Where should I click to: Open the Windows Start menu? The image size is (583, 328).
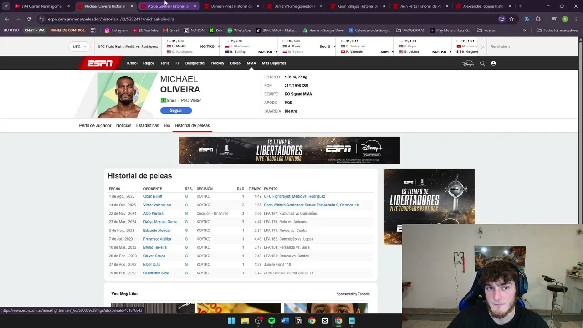pyautogui.click(x=231, y=321)
